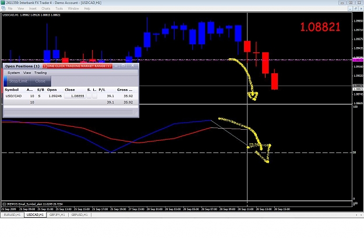Click the chart tabs scroll-left arrow
The height and width of the screenshot is (238, 364).
point(356,215)
